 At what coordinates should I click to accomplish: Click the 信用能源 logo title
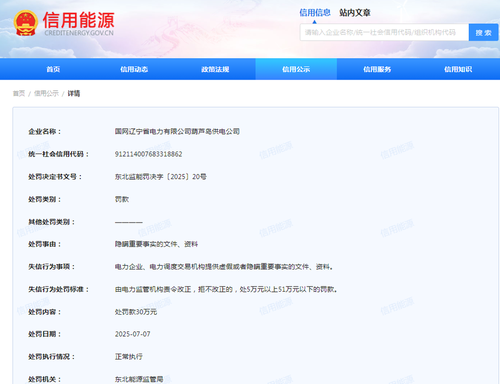coord(79,19)
